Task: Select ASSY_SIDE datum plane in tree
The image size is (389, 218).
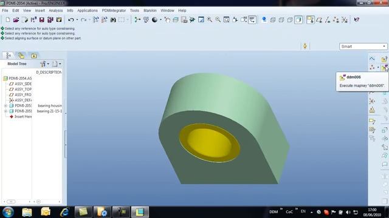Action: point(20,84)
